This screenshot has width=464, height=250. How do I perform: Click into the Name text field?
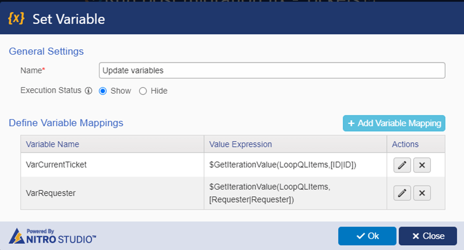(272, 71)
